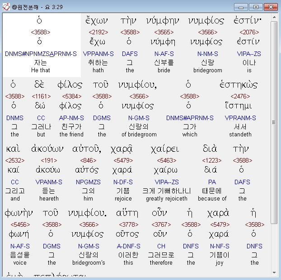Click the Greek word δὲ
Viewport: 281px width, 280px height.
coord(39,84)
